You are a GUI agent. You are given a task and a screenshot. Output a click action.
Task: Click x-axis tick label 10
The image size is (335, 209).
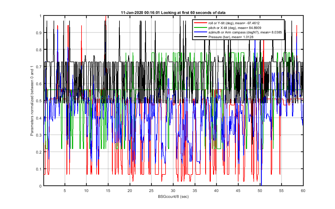86,190
